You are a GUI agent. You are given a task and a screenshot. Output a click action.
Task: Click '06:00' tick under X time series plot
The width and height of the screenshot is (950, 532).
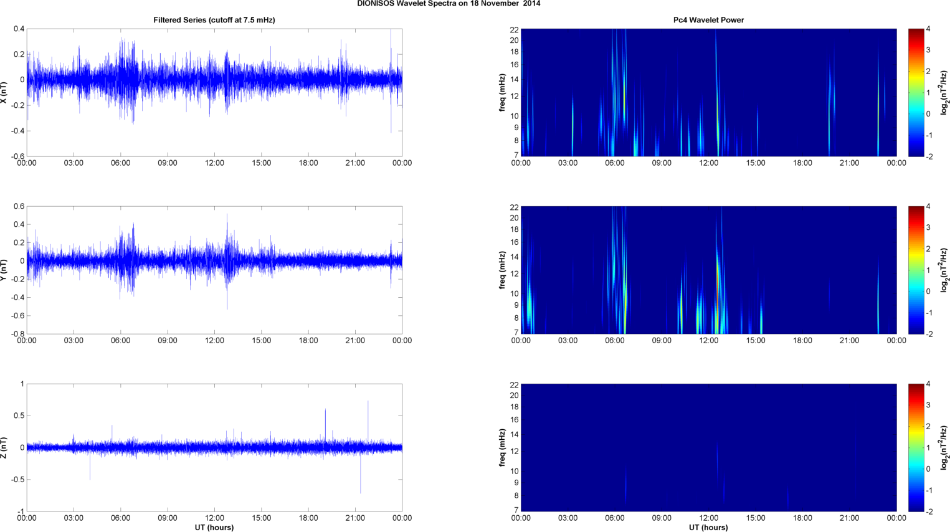pos(121,163)
